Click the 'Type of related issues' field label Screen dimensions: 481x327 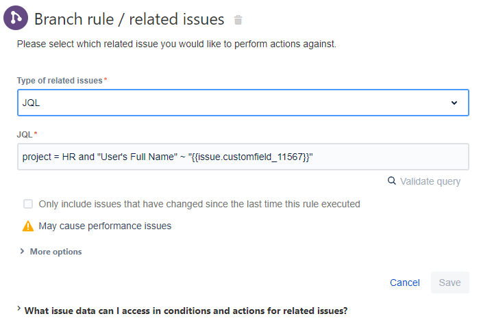[60, 81]
